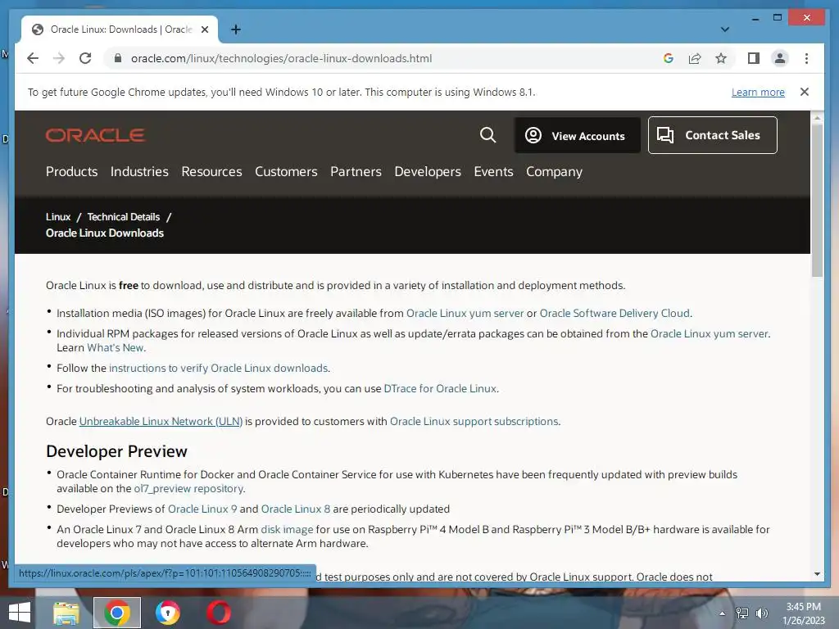The width and height of the screenshot is (839, 629).
Task: Open the Chrome side panel
Action: [x=754, y=58]
